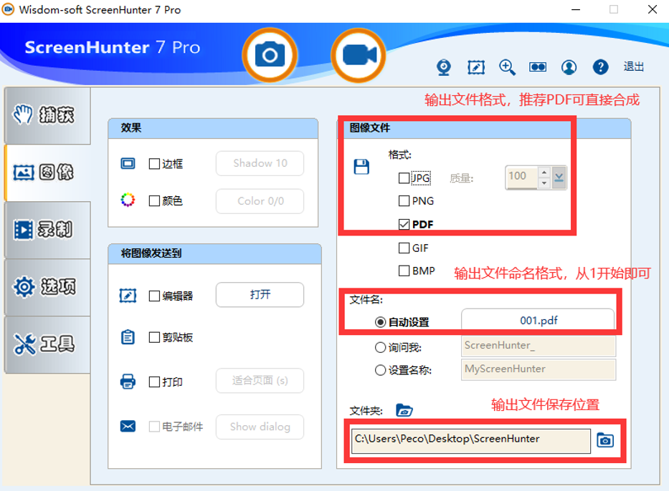Click the color wheel icon

pos(128,200)
